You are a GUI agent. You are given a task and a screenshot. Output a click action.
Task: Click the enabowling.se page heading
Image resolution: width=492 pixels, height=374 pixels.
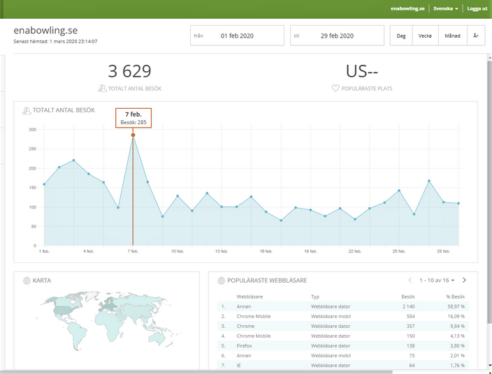coord(45,31)
